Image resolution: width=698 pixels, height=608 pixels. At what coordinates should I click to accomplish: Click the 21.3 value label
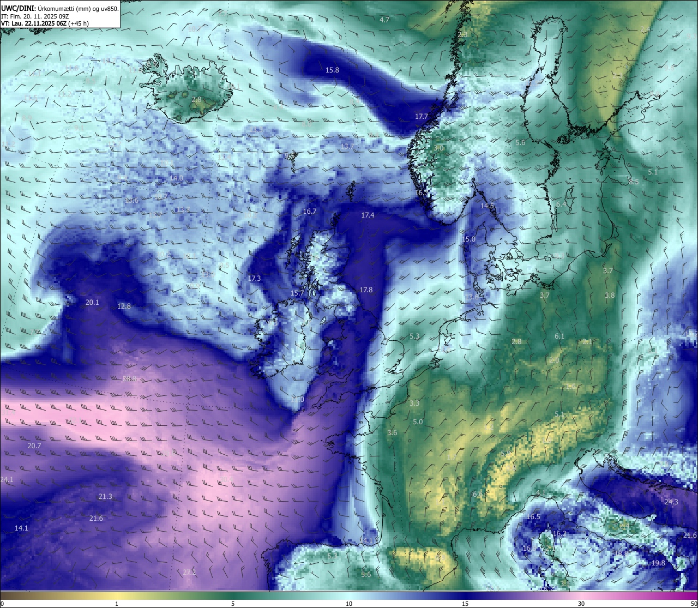[x=105, y=496]
